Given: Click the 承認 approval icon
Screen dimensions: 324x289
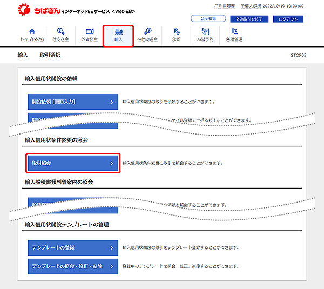Looking at the screenshot, I should [177, 31].
